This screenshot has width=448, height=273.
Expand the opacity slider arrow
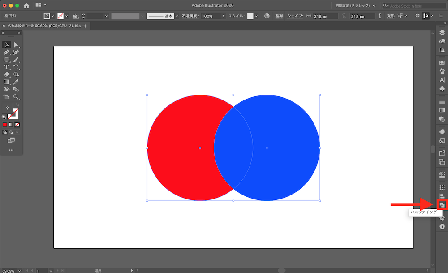224,16
